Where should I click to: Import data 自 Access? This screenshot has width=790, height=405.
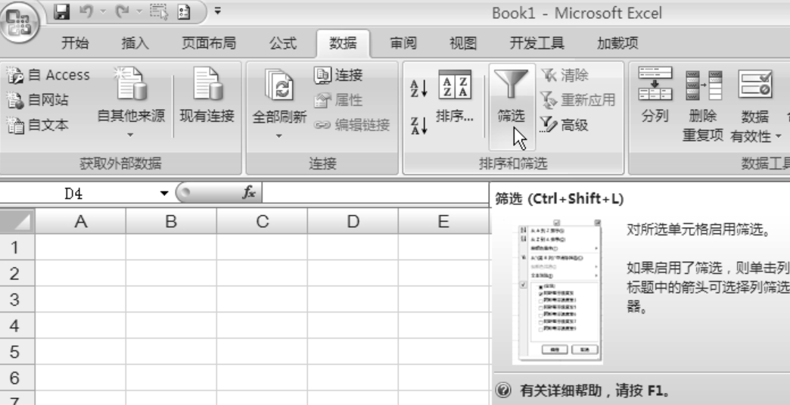click(x=48, y=75)
